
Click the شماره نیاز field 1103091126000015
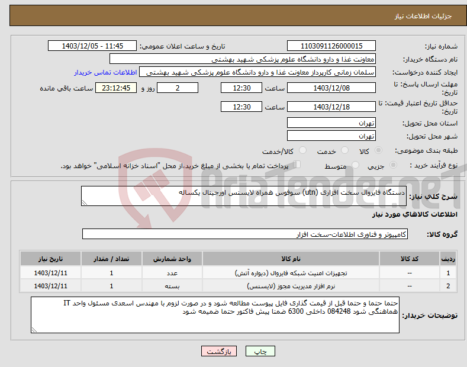331,46
